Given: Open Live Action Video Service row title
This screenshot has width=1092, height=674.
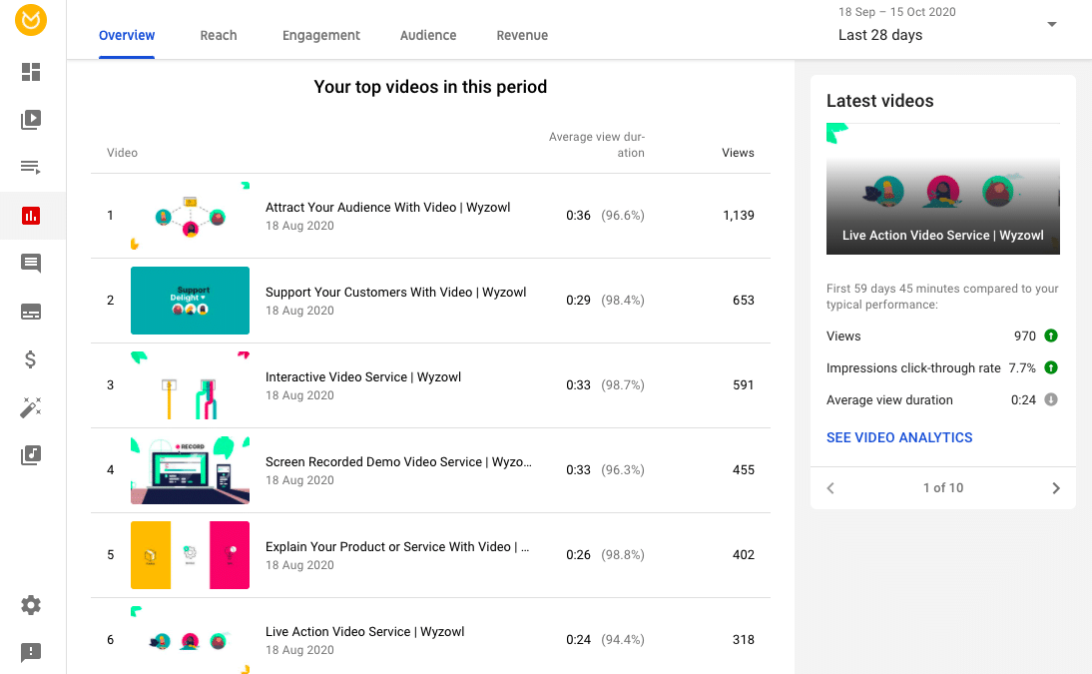Looking at the screenshot, I should [x=365, y=631].
